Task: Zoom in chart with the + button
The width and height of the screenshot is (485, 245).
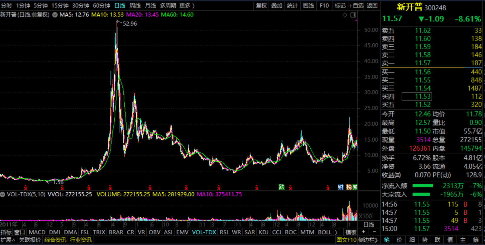Action: pos(363,232)
